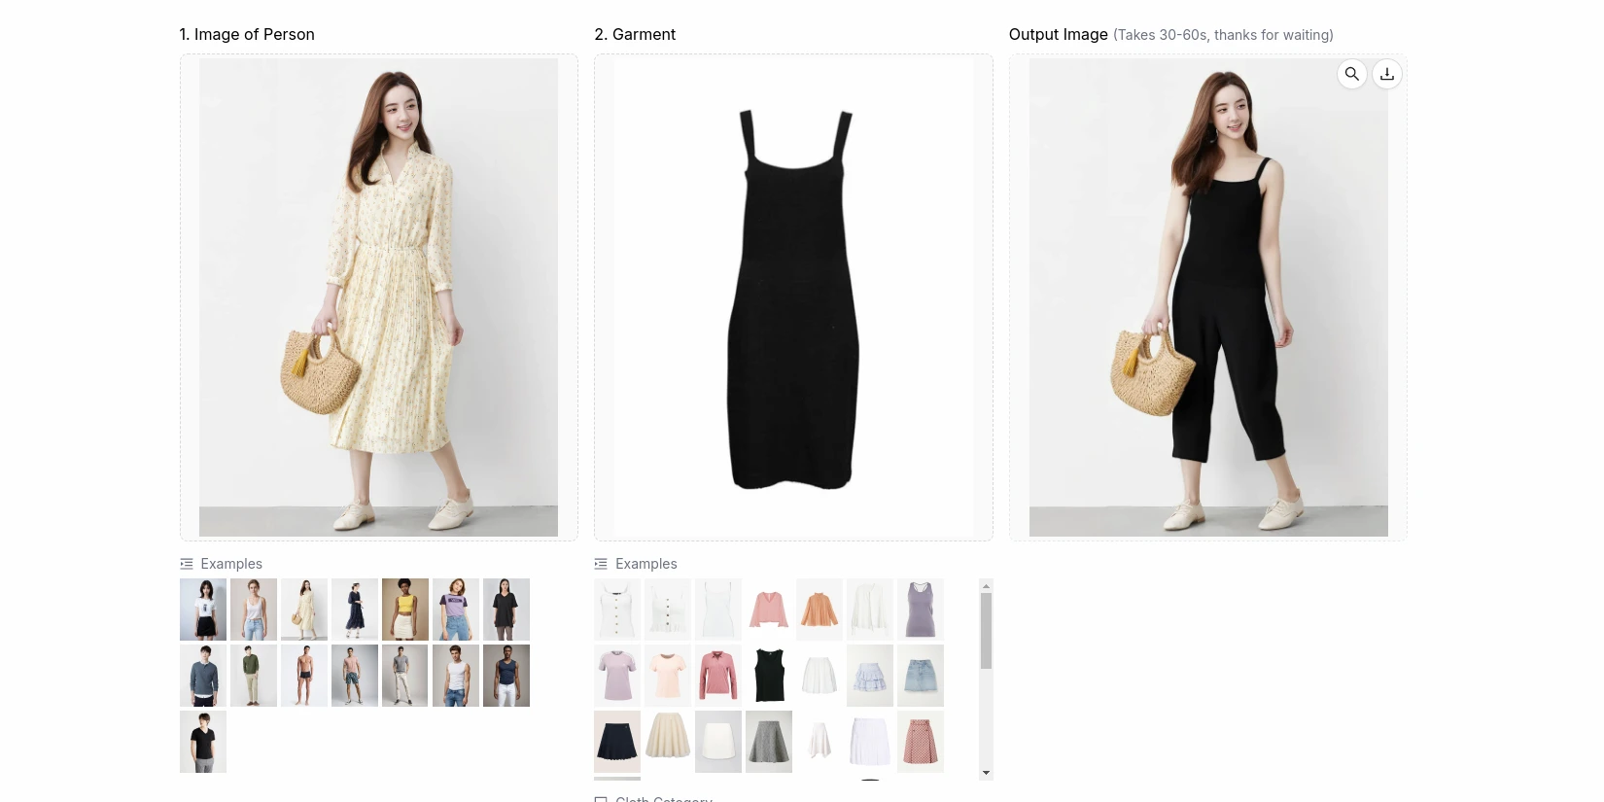Viewport: 1604px width, 802px height.
Task: Click the black dress garment image
Action: tap(793, 297)
